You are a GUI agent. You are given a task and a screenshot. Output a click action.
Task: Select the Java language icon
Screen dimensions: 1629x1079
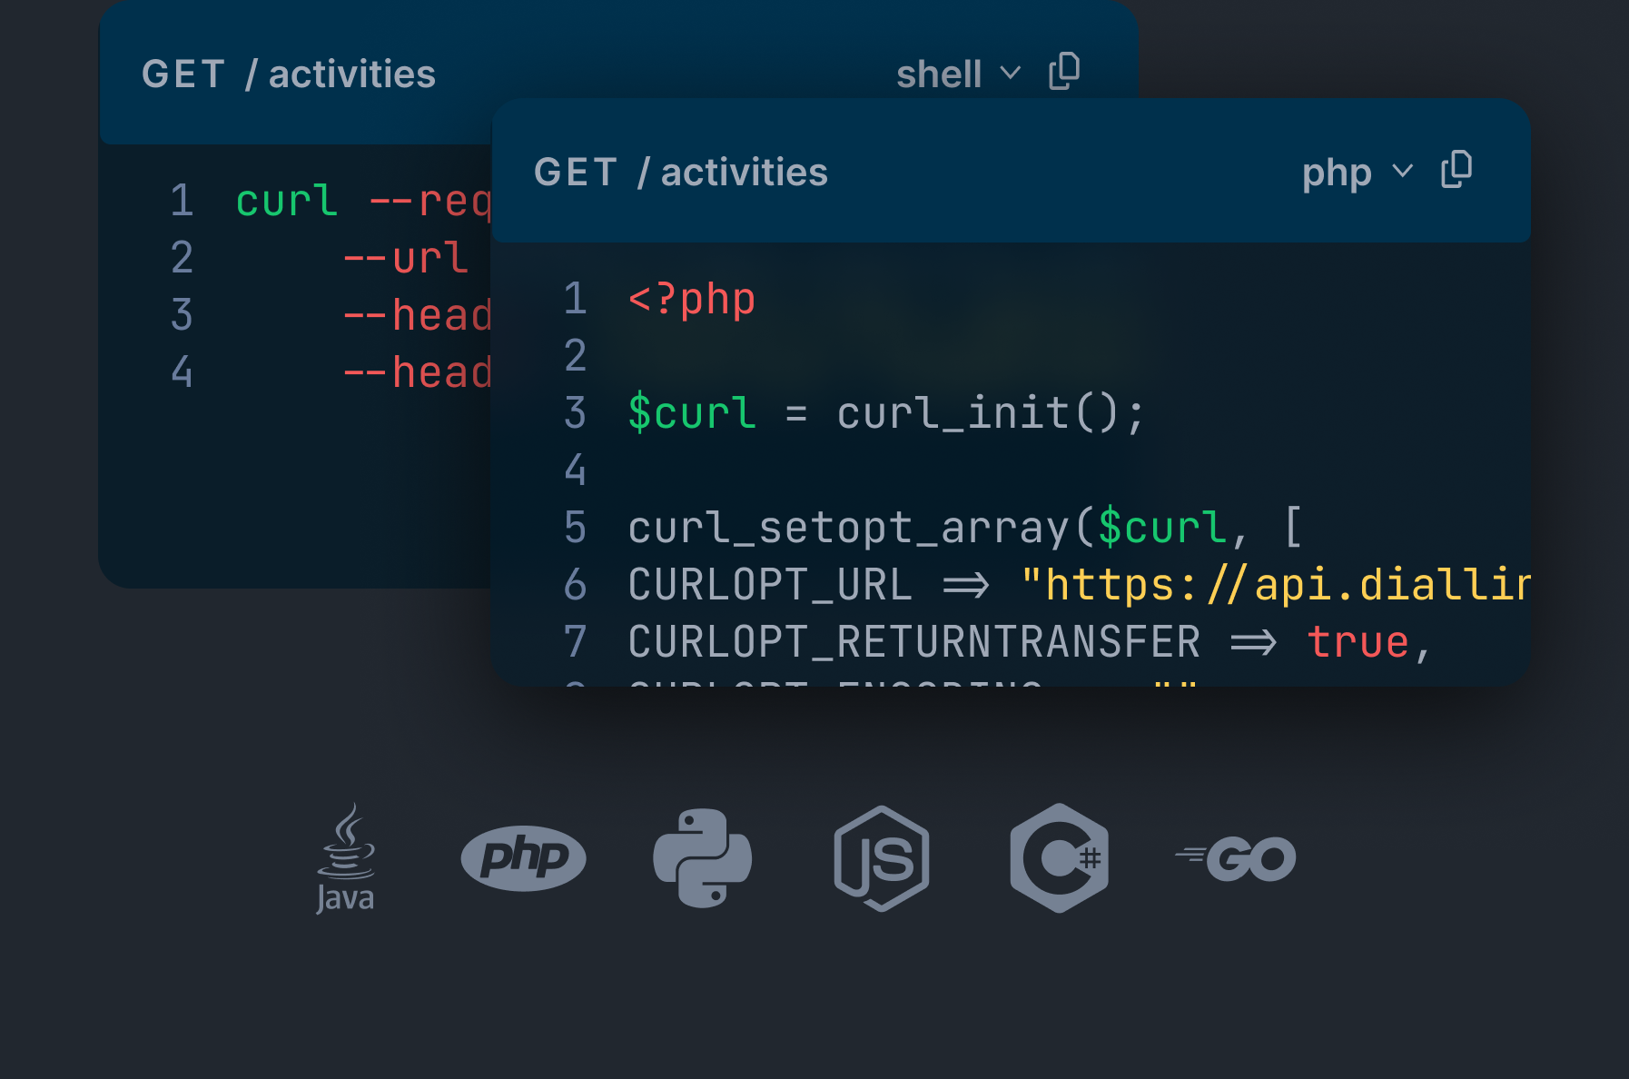(x=345, y=858)
